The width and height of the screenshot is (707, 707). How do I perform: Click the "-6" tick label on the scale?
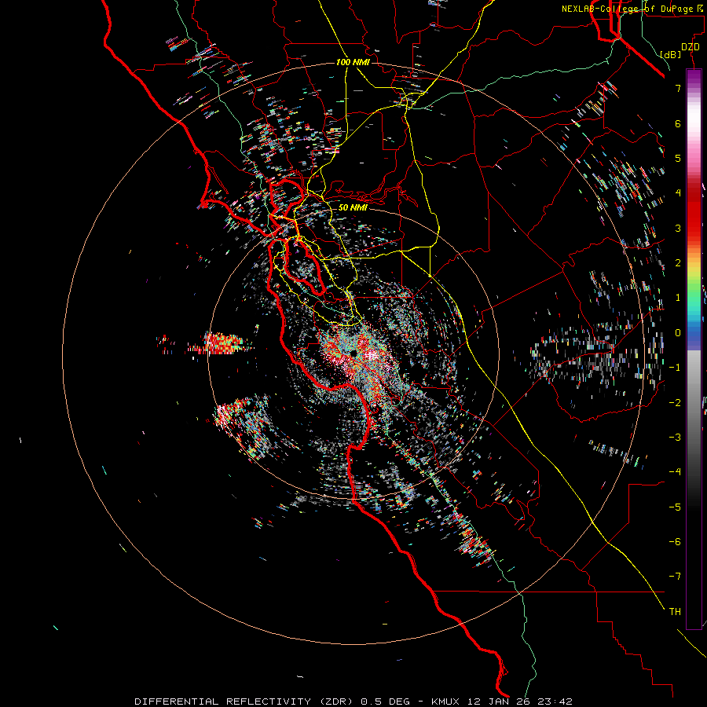(x=675, y=542)
